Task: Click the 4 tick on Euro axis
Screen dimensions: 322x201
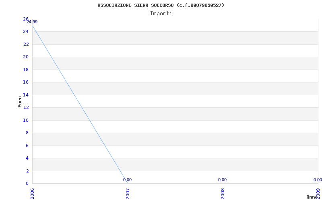Action: click(27, 158)
